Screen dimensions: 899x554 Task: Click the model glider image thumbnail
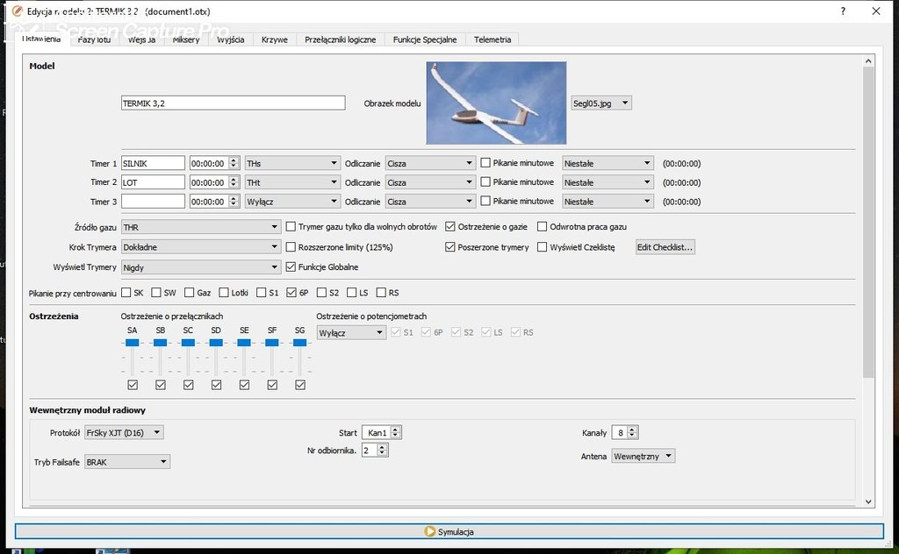click(496, 103)
